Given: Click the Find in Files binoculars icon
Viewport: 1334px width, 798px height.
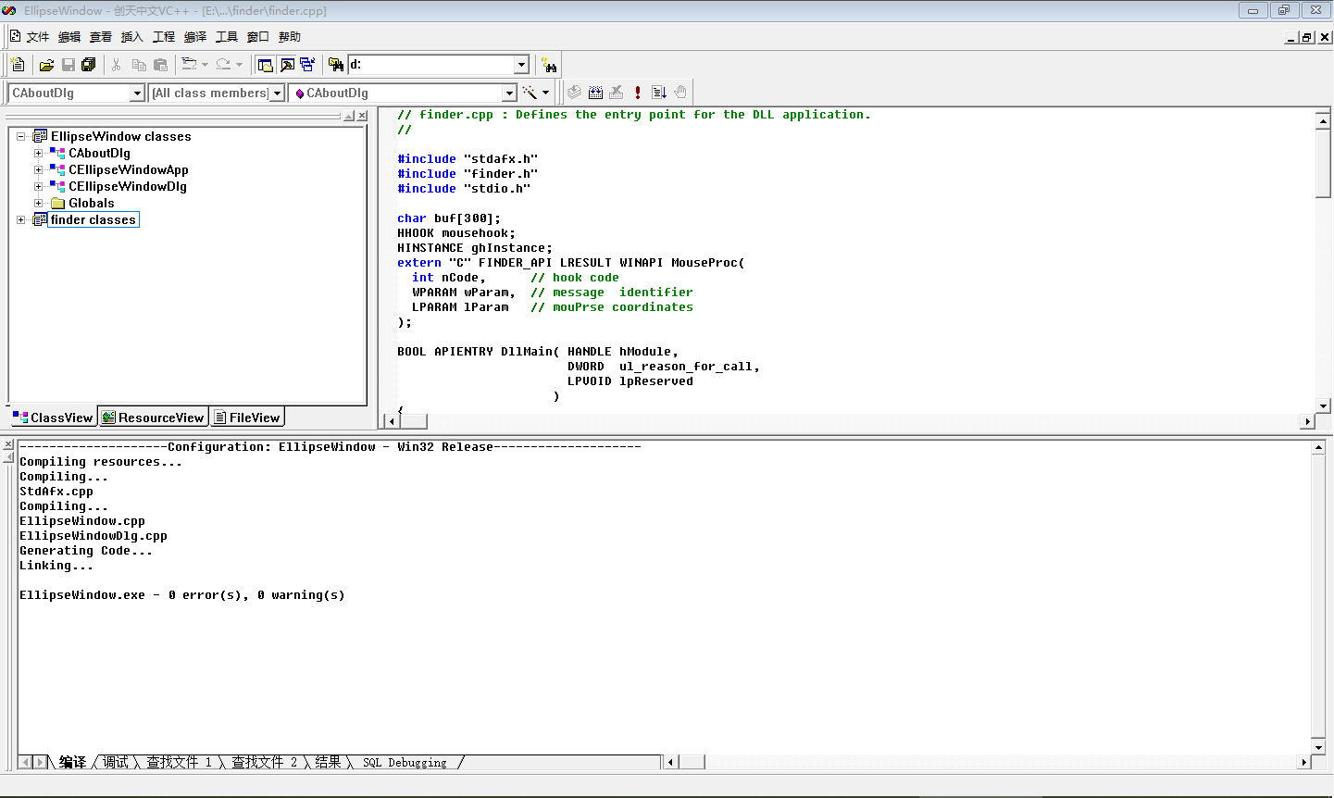Looking at the screenshot, I should pos(335,65).
